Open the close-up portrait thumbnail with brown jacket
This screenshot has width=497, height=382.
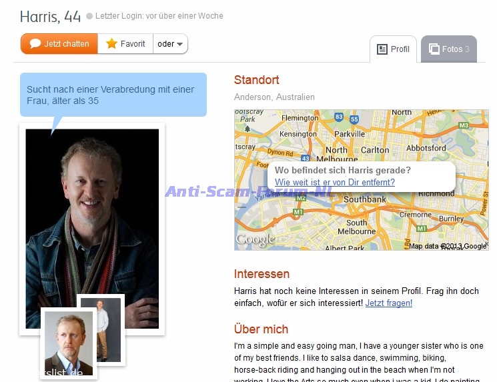[69, 343]
